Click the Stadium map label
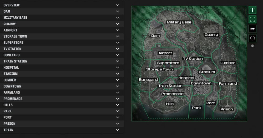The image size is (263, 138). tap(207, 72)
